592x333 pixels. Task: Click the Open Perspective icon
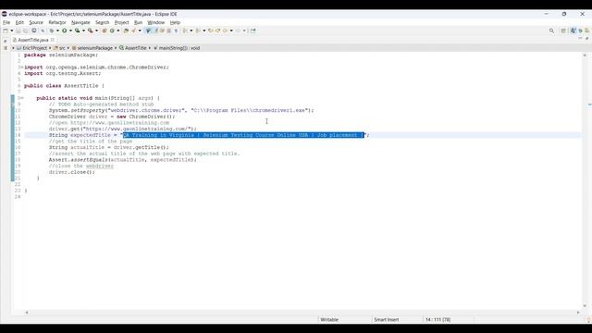point(563,31)
